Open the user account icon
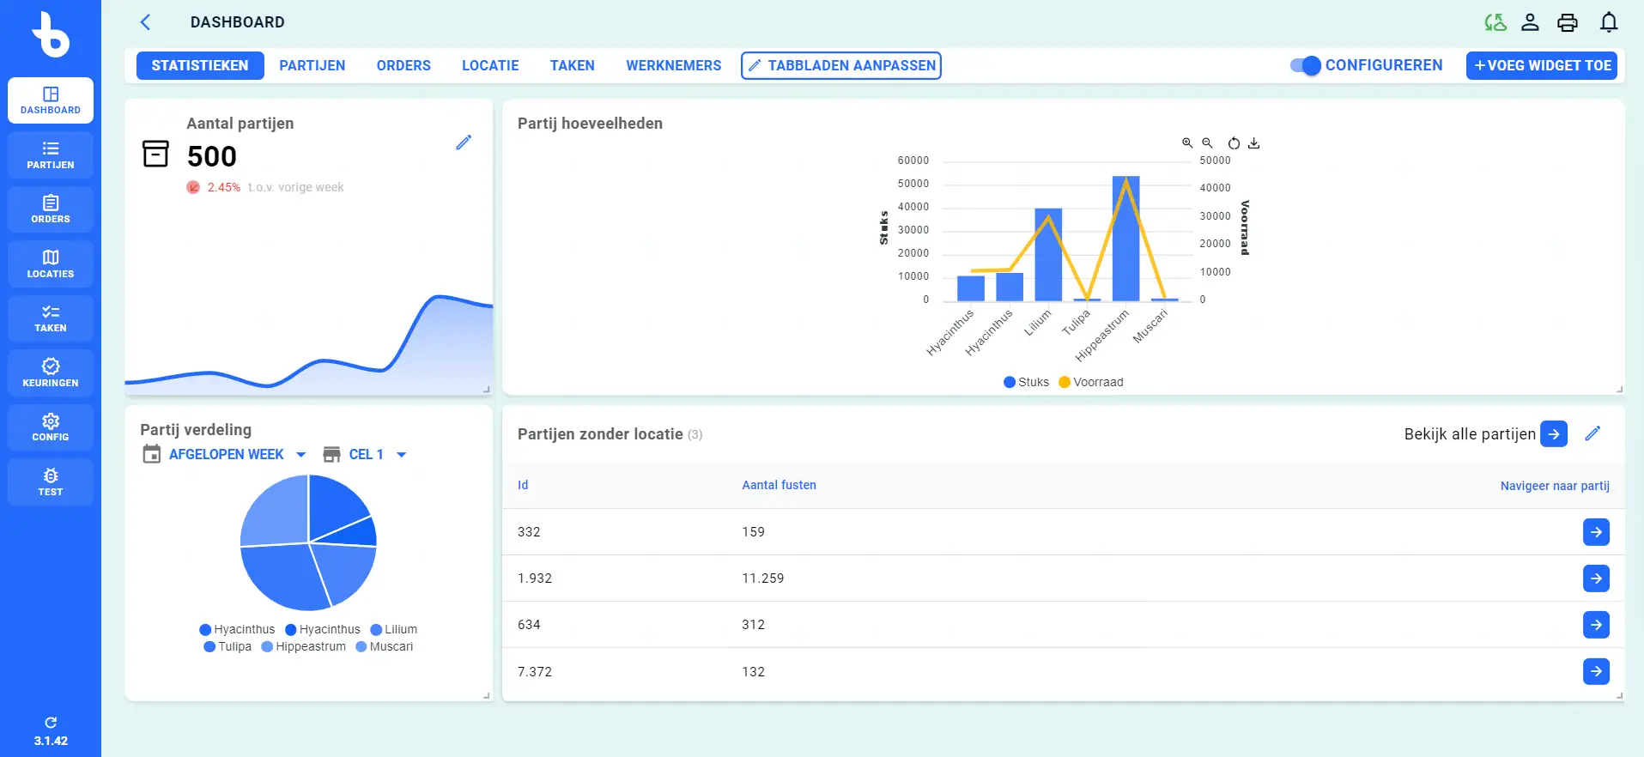1644x757 pixels. coord(1530,22)
